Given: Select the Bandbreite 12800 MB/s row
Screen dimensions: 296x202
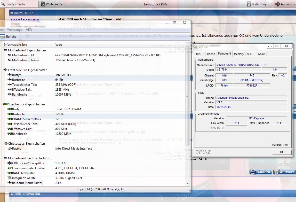Looking at the screenshot, I should [x=94, y=134].
